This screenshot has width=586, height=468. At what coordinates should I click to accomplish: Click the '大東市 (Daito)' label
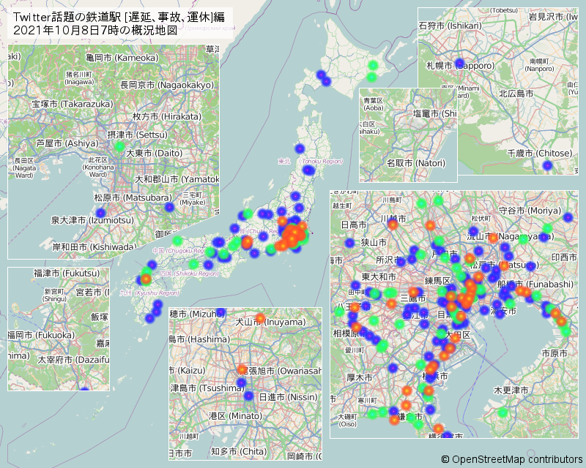pos(155,153)
